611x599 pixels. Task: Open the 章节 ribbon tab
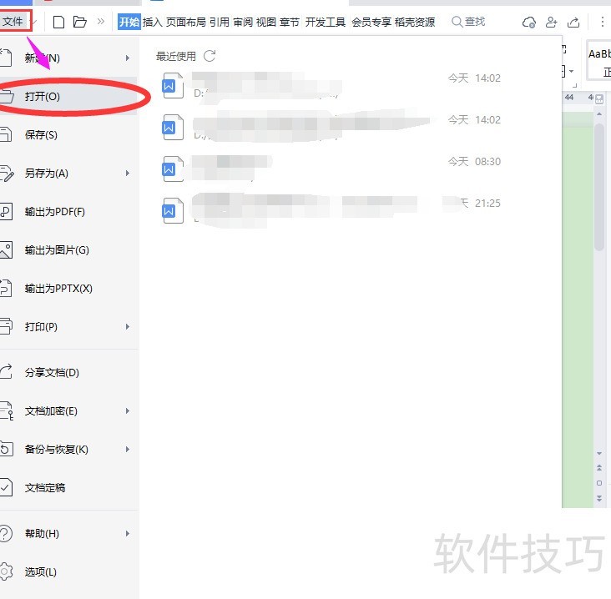click(x=290, y=22)
